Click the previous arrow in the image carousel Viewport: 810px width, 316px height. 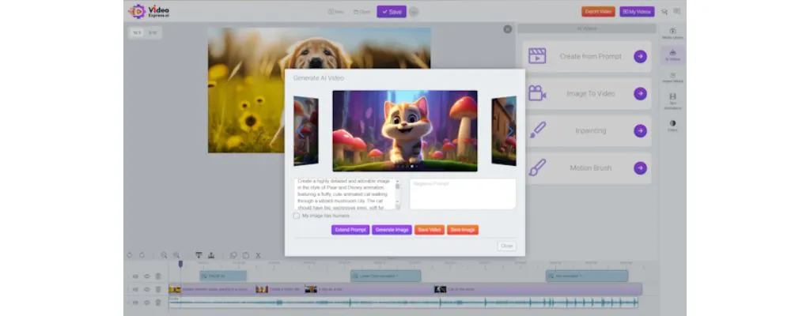(300, 131)
